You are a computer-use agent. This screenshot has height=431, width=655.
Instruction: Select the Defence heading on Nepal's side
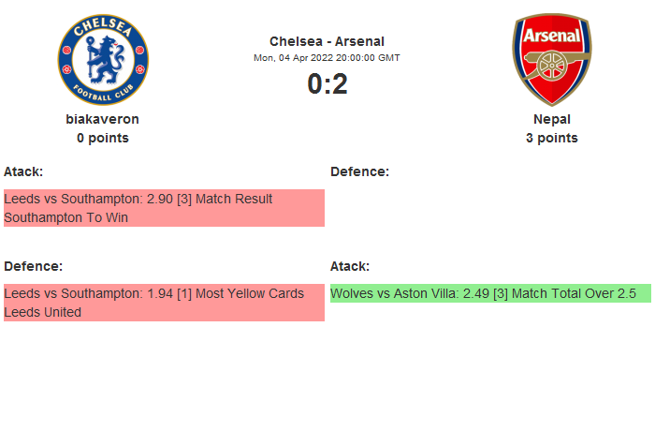(x=359, y=171)
